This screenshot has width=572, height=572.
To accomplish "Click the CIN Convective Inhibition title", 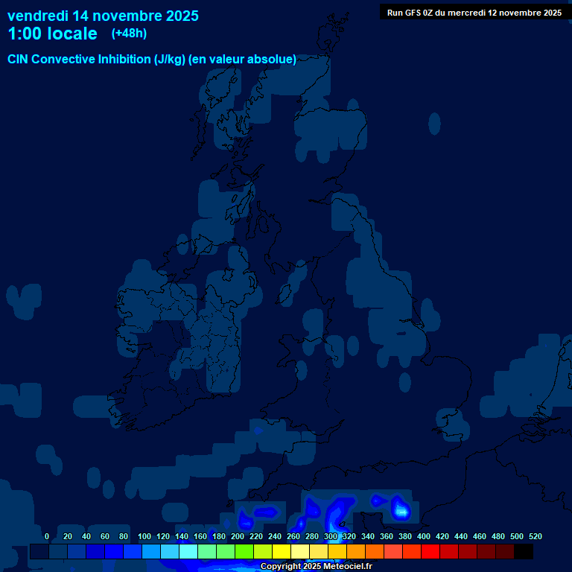I will pyautogui.click(x=152, y=60).
